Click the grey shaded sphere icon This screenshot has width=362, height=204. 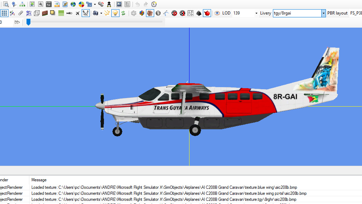click(x=158, y=13)
